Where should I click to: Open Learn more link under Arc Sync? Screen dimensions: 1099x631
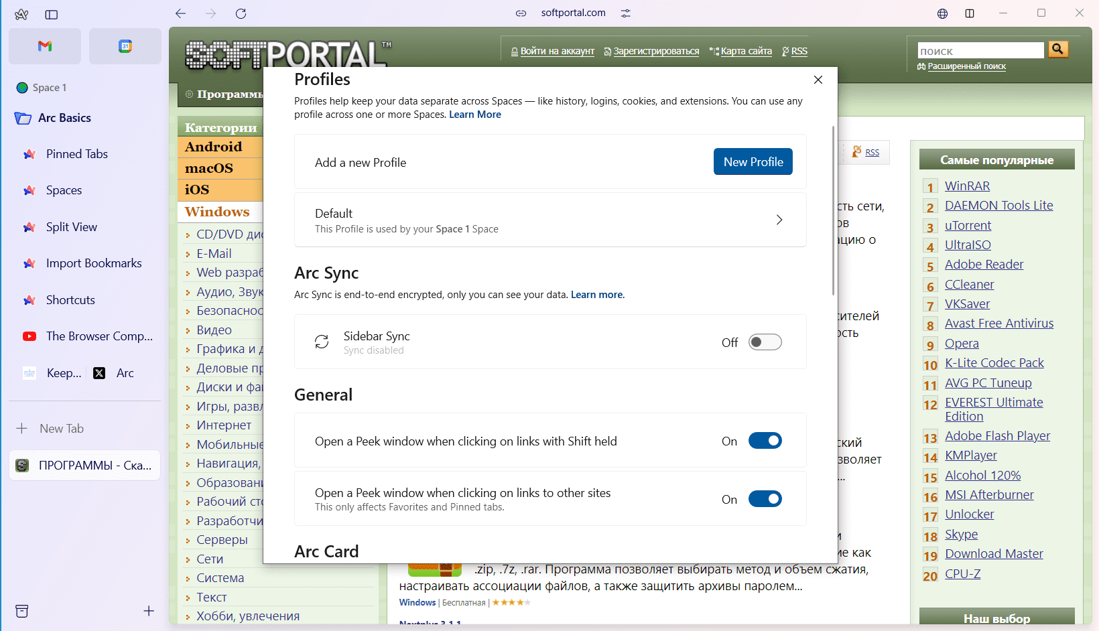pos(596,295)
